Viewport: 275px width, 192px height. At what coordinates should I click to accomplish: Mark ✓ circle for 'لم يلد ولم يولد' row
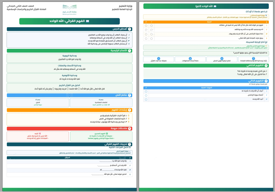pyautogui.click(x=151, y=34)
